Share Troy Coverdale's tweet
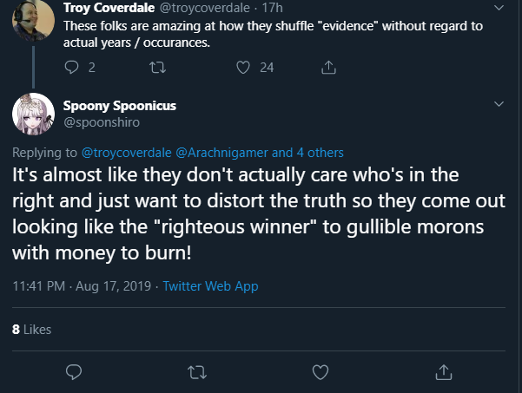Screen dimensions: 522x393 pos(328,67)
